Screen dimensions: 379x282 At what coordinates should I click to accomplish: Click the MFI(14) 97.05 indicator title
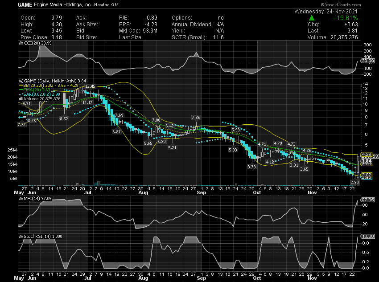37,199
